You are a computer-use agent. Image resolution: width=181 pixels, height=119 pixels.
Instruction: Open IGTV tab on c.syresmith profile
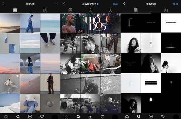coord(90,10)
